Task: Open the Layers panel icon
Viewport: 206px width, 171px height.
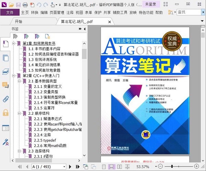Action: click(x=5, y=71)
